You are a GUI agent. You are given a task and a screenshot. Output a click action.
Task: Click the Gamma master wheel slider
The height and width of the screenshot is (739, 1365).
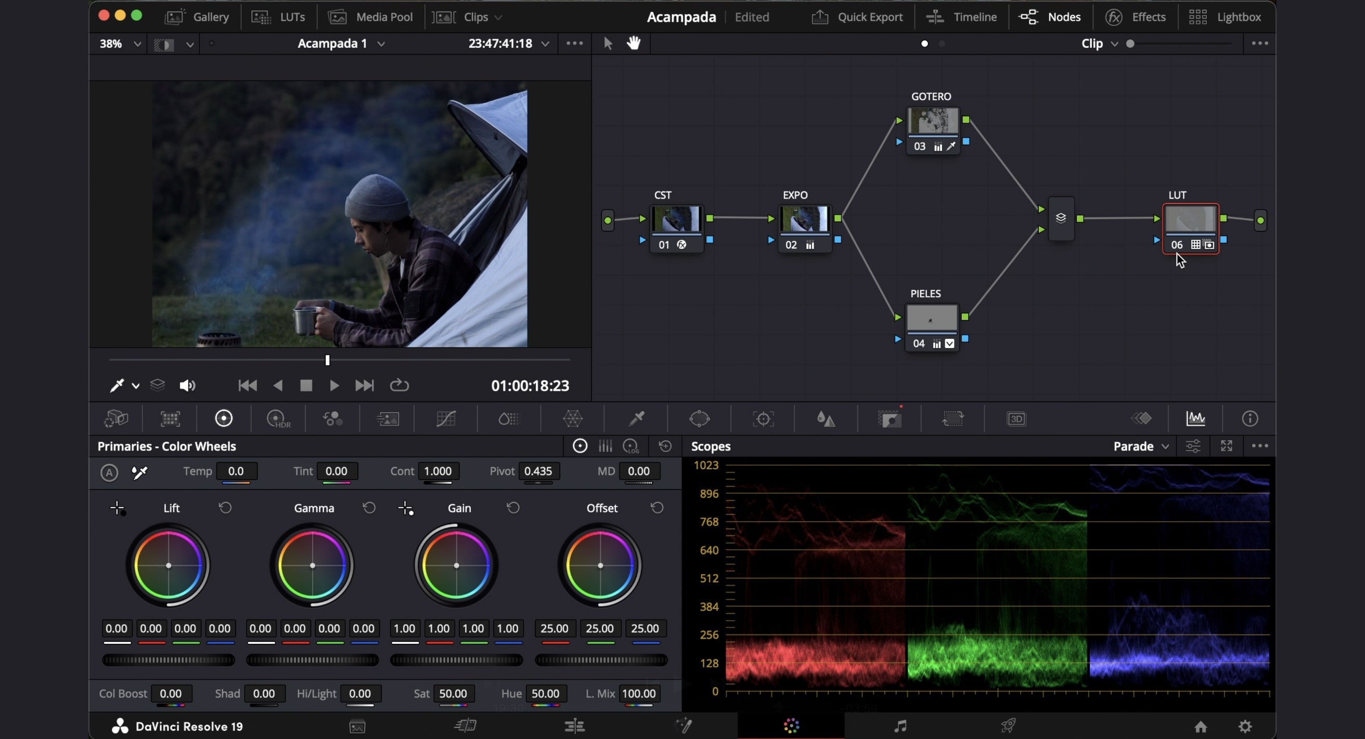click(312, 659)
